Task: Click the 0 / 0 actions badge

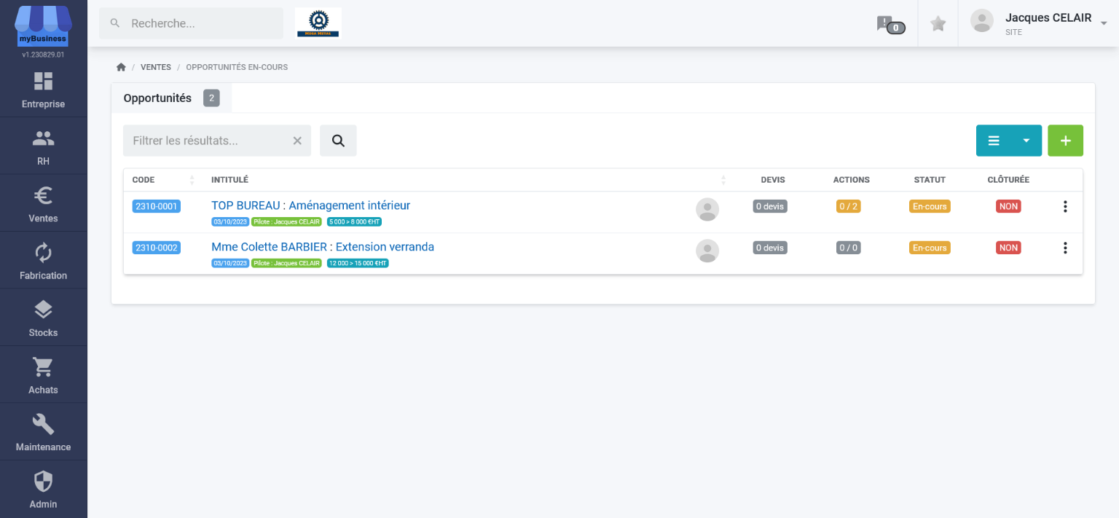Action: pos(849,248)
